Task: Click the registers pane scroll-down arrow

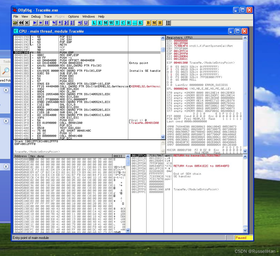Action: [x=245, y=151]
